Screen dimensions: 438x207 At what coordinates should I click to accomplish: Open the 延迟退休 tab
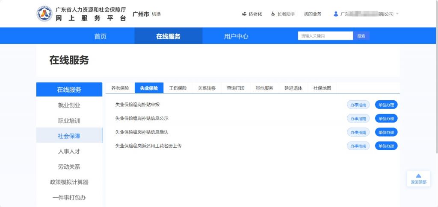(293, 88)
